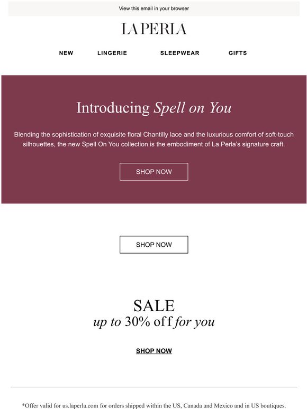307x409 pixels.
Task: Click the La Perla logo
Action: (153, 29)
